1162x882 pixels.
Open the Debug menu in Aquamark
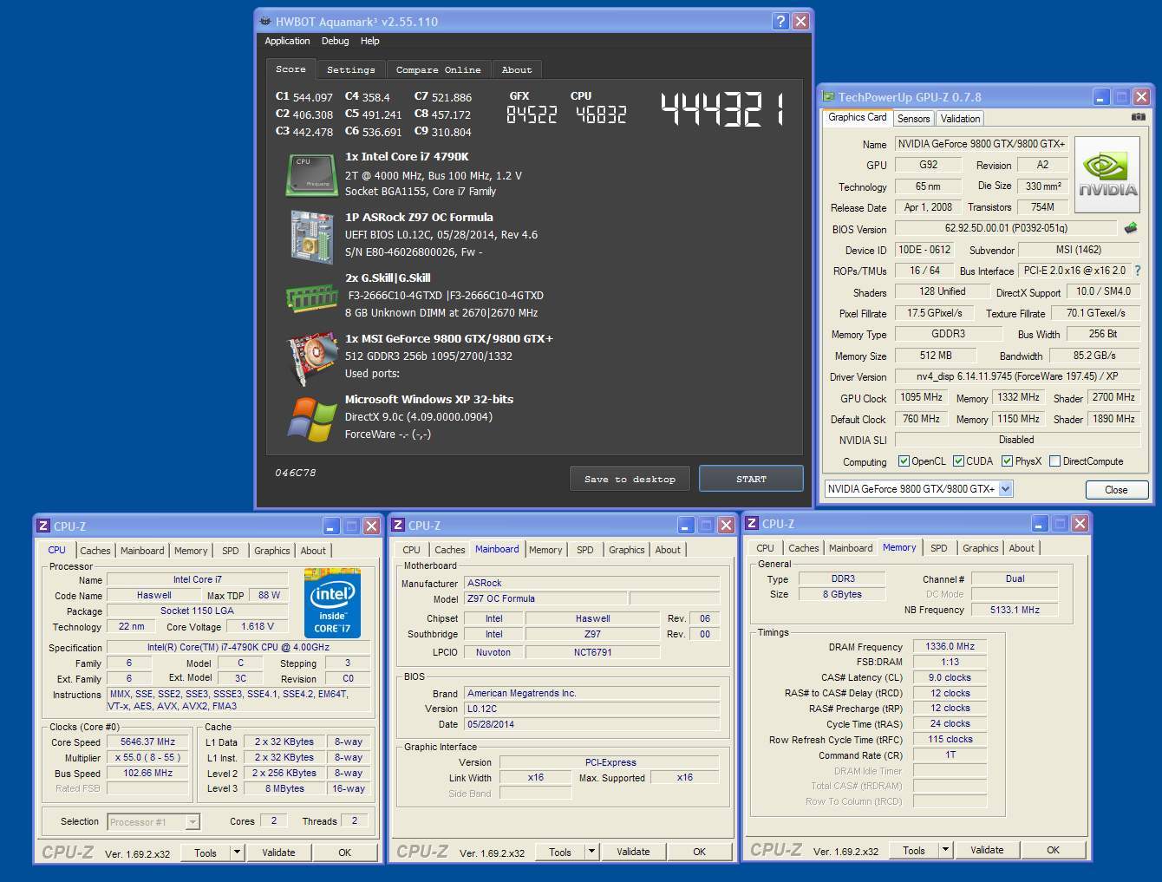335,41
